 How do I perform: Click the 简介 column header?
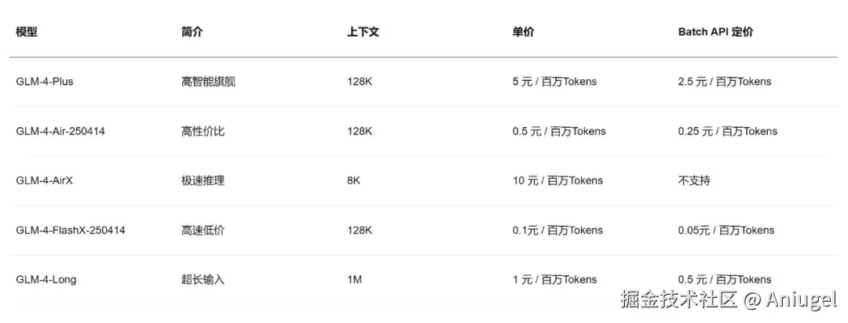(192, 32)
